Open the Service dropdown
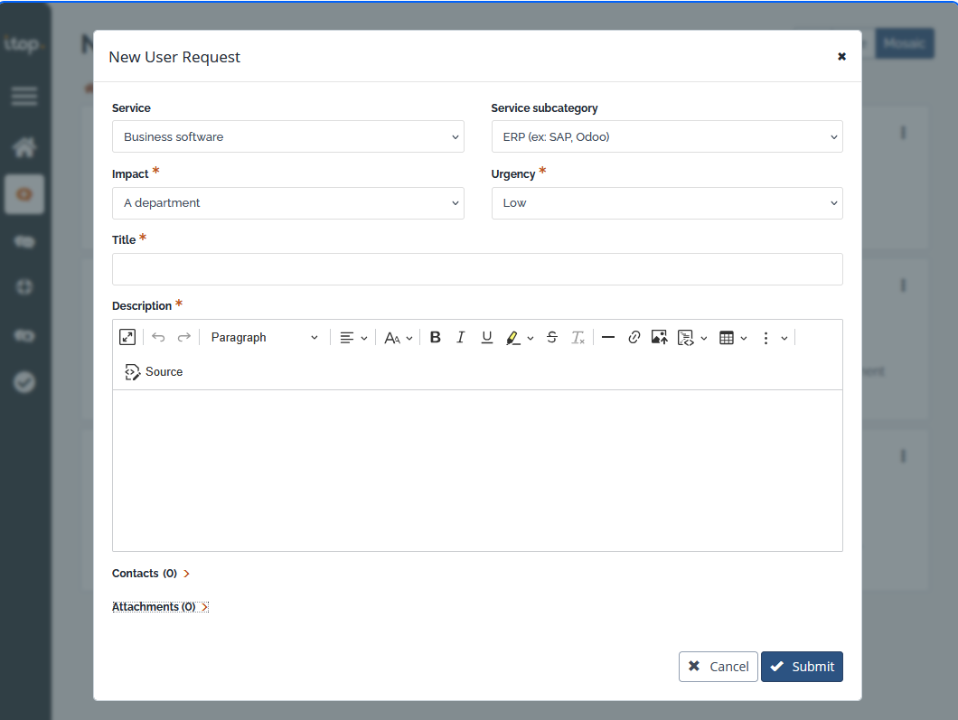The width and height of the screenshot is (958, 720). pos(287,136)
